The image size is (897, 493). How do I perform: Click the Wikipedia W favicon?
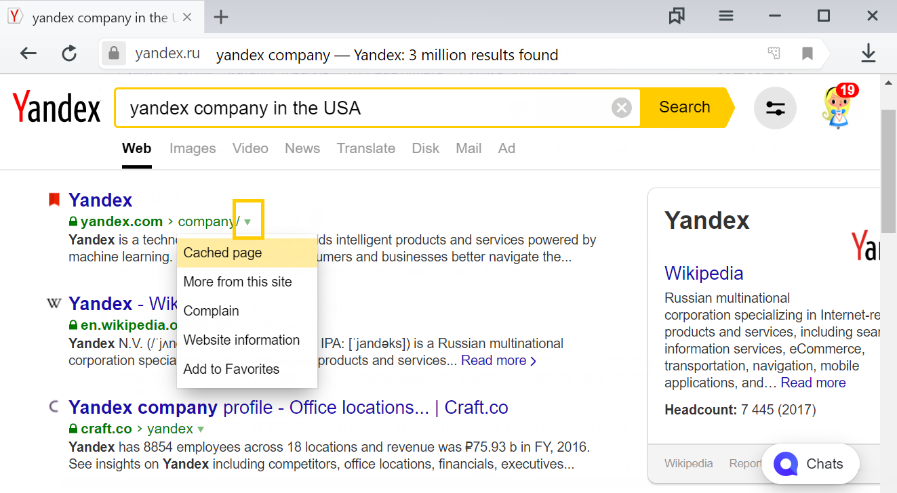[54, 303]
